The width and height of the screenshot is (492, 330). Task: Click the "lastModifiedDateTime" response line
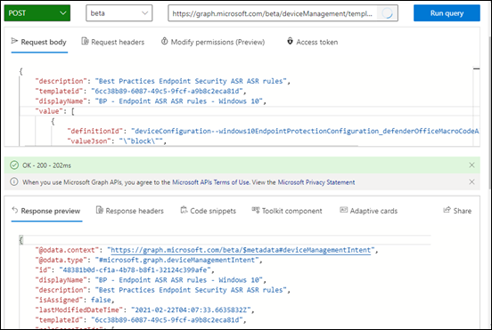tap(144, 310)
